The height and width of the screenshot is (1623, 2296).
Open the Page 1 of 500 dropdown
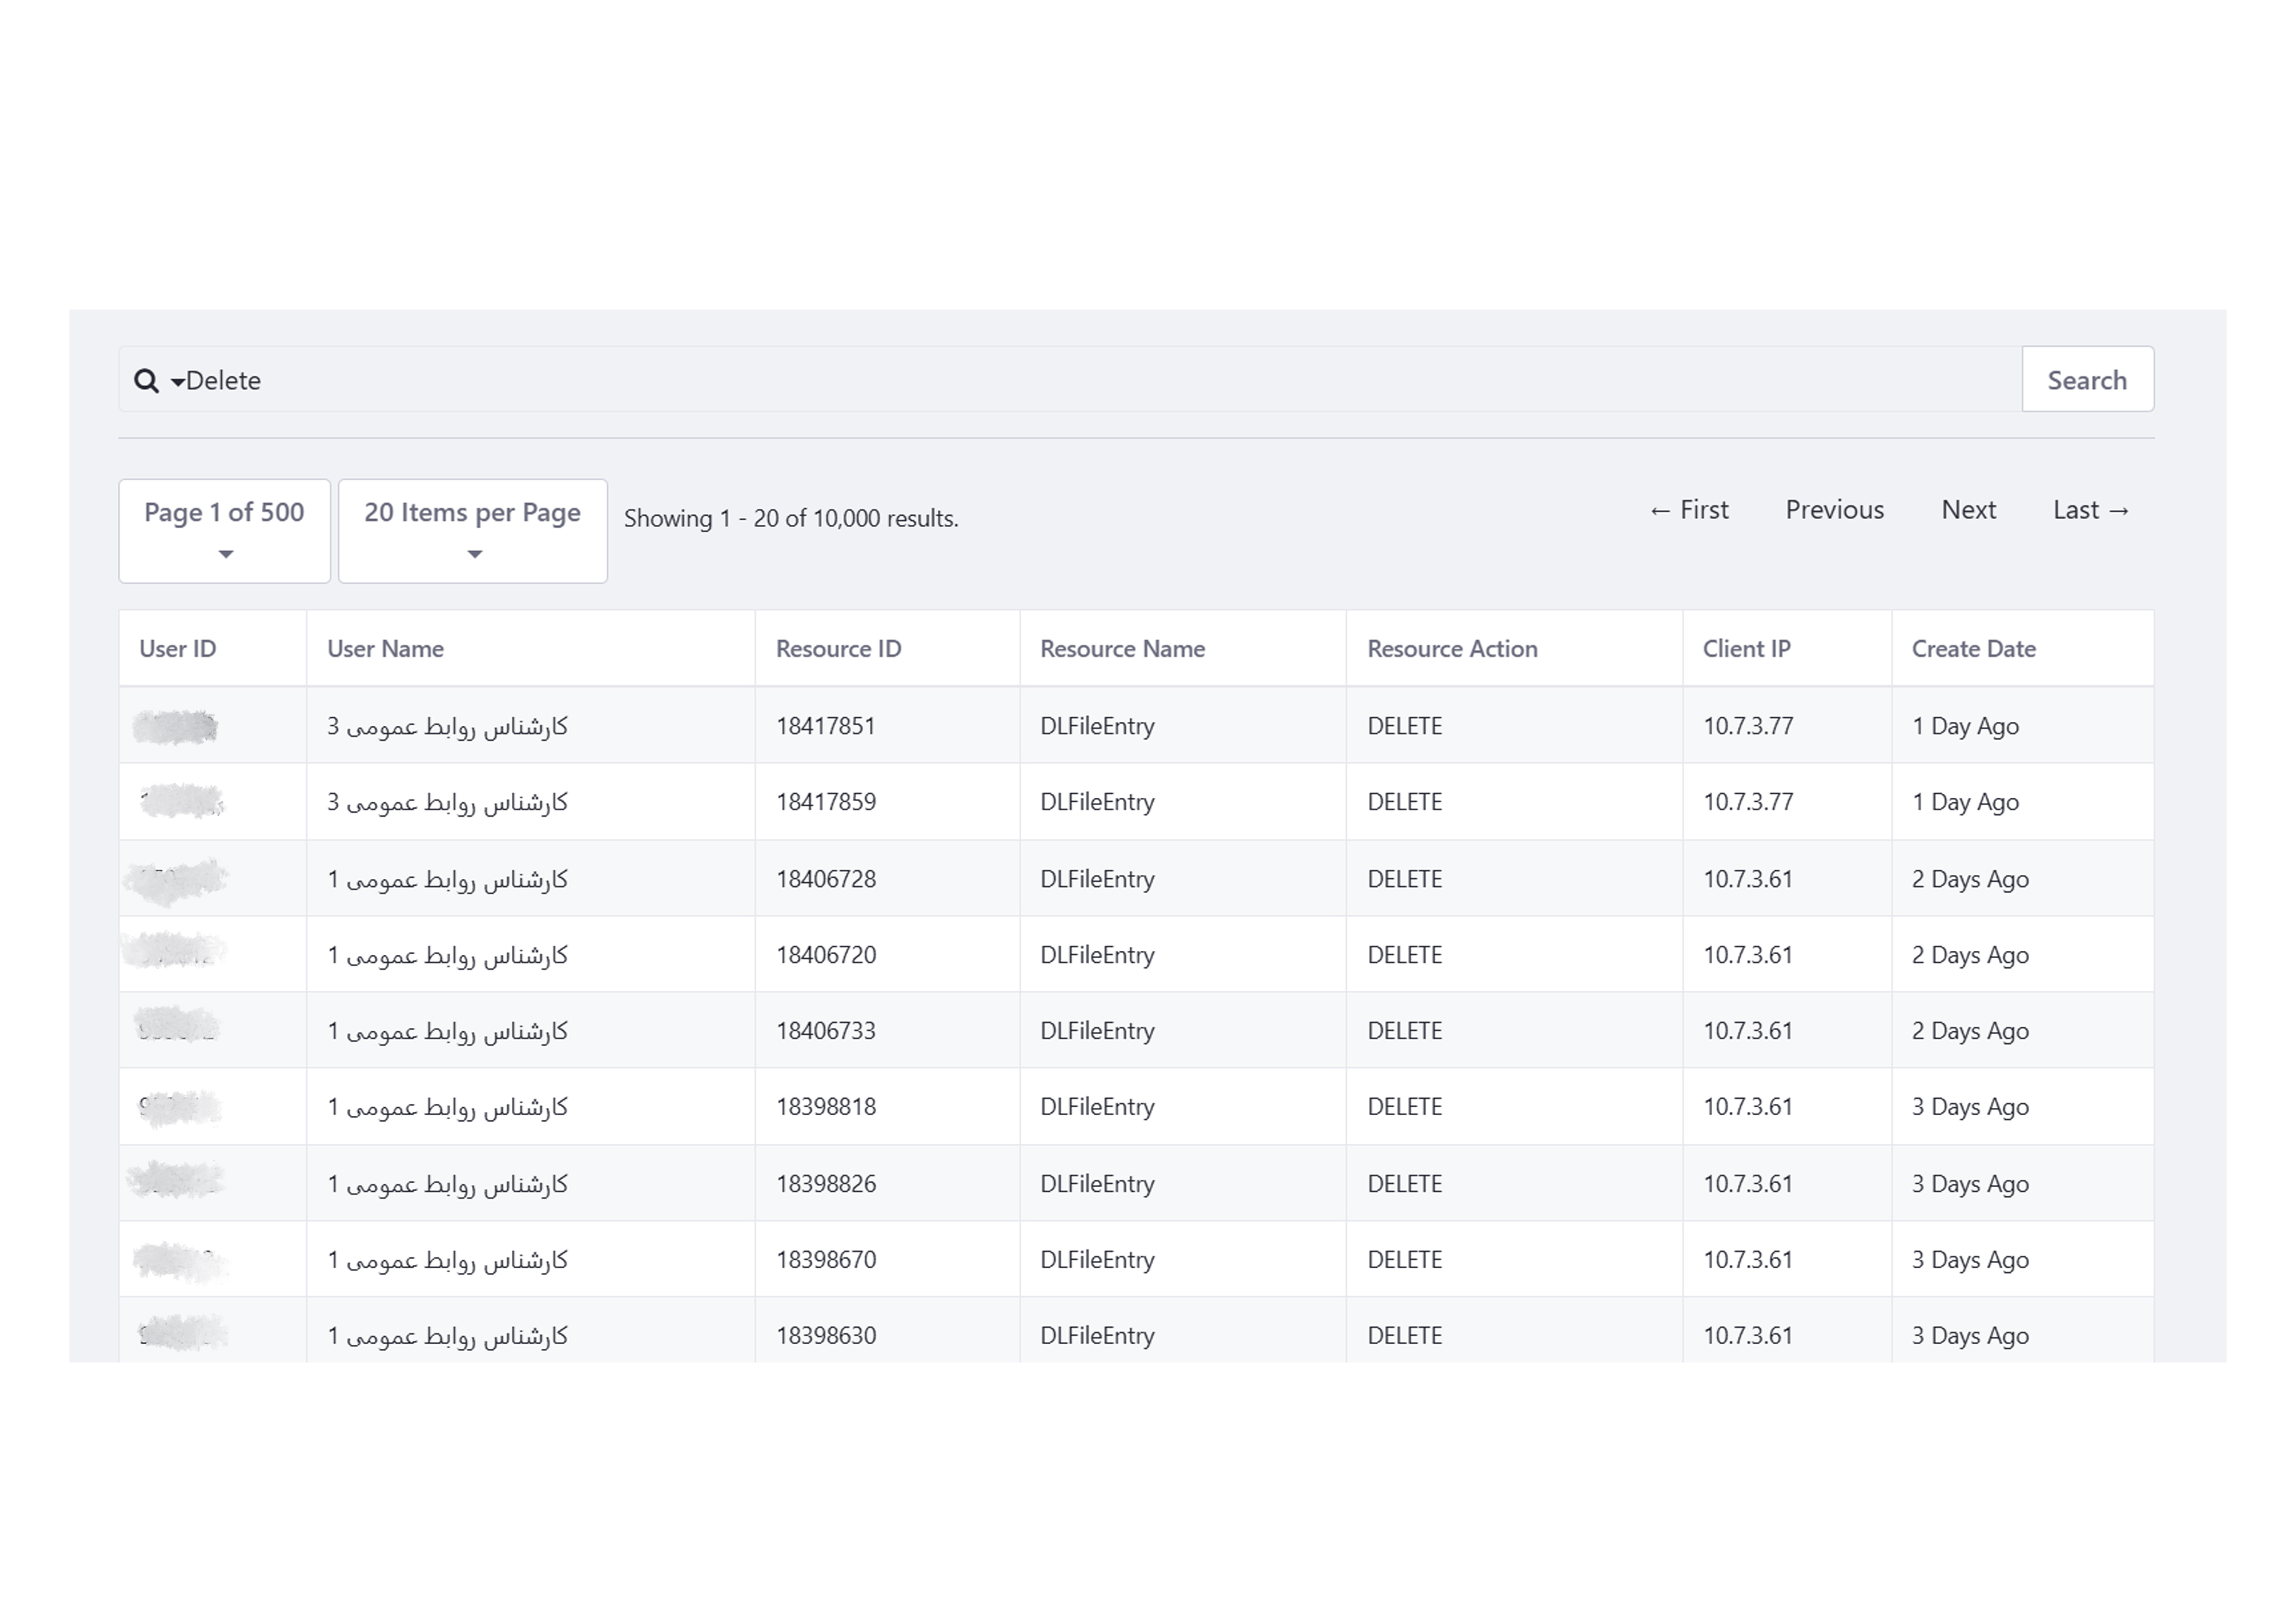pyautogui.click(x=224, y=531)
